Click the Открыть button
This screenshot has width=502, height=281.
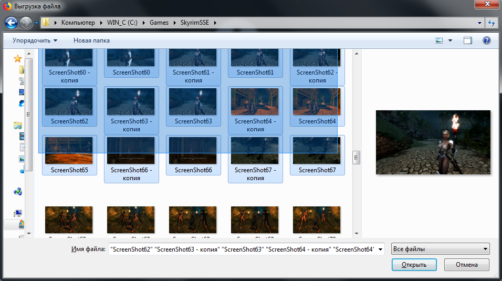pos(414,264)
